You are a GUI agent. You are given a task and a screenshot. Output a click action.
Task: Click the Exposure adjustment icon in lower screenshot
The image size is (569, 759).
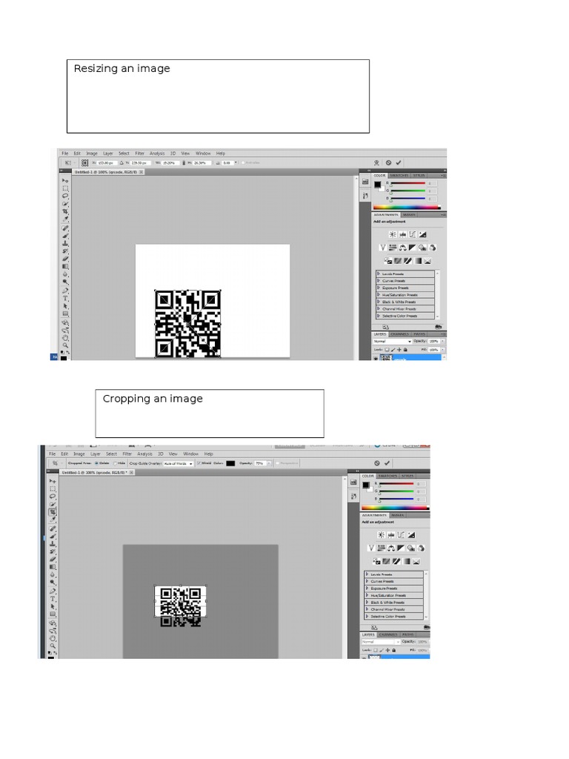411,534
